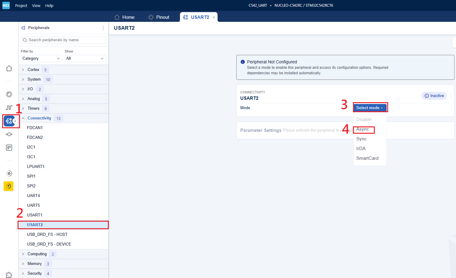Click the Search peripherals by name field
Screen dimensions: 456x278
63,40
